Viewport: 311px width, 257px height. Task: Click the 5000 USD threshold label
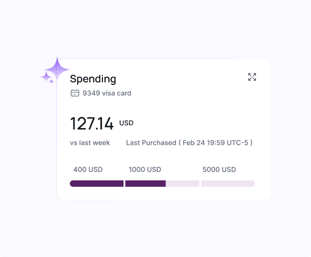click(x=219, y=169)
